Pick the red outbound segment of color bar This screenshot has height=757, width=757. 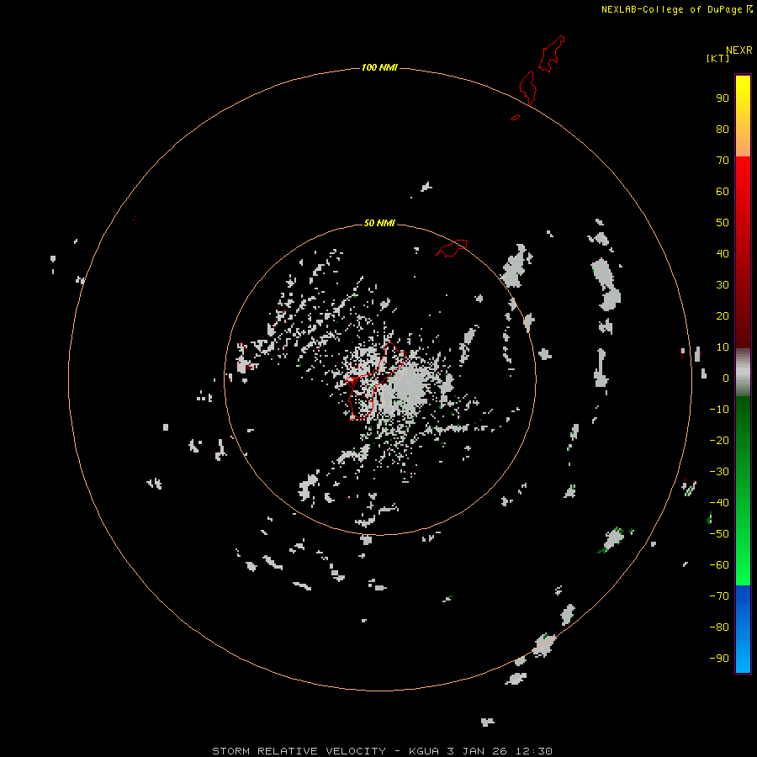coord(743,252)
